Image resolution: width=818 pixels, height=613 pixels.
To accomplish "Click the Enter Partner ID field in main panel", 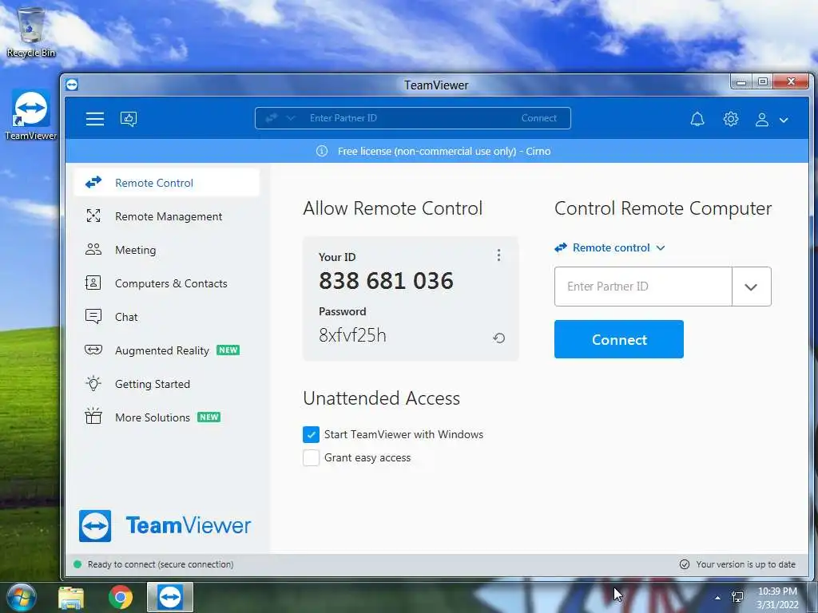I will point(643,287).
